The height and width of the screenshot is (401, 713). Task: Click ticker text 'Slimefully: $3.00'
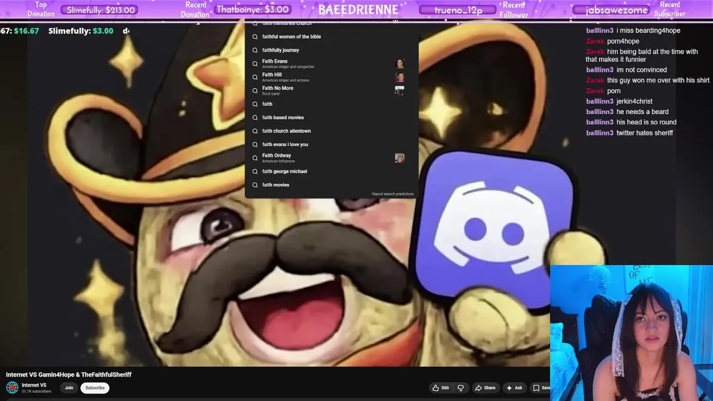[x=81, y=31]
